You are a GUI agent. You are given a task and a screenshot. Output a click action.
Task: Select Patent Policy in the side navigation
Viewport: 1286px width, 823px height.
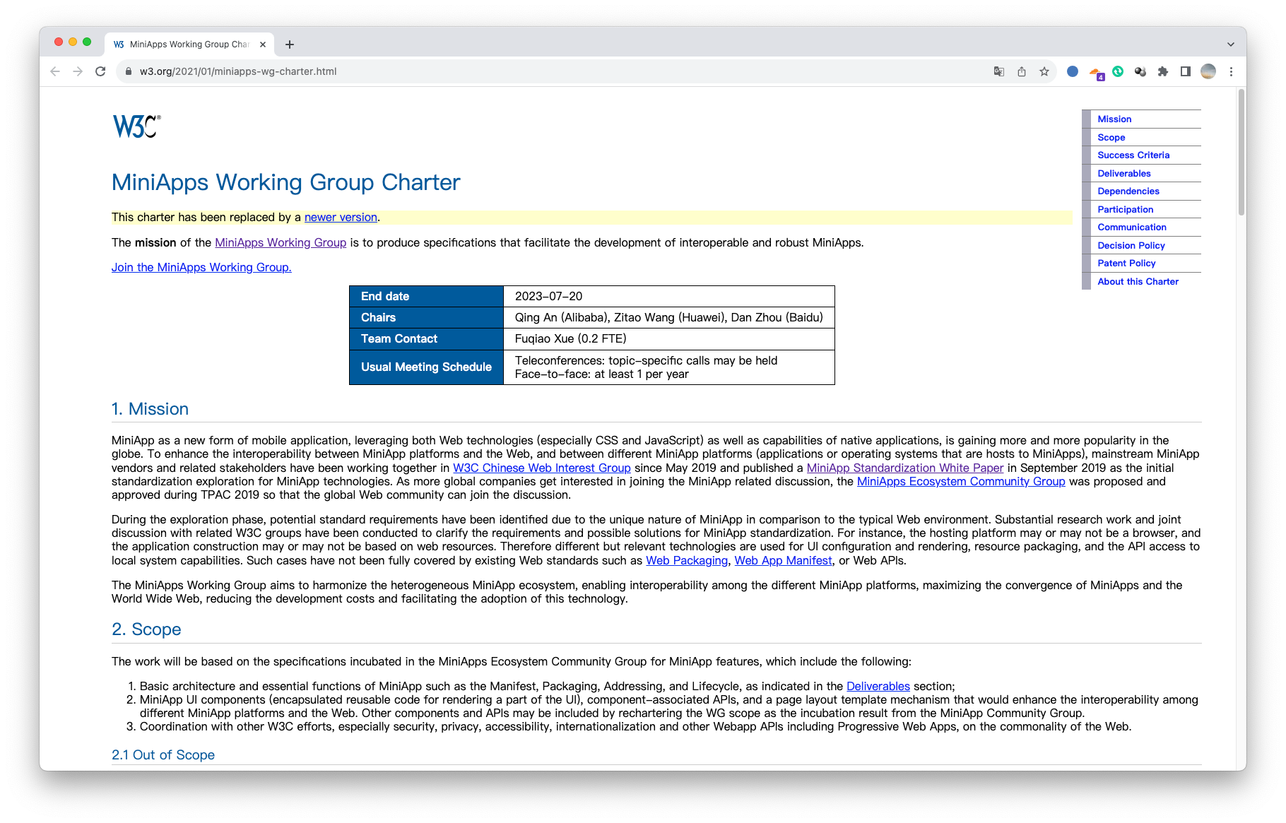[x=1126, y=263]
